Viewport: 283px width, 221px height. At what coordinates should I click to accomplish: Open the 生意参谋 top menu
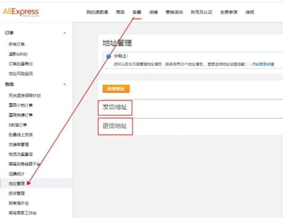pyautogui.click(x=229, y=12)
